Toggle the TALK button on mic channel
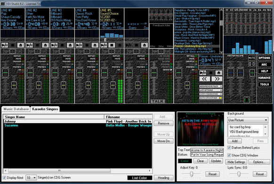This screenshot has width=274, height=184. tap(157, 101)
